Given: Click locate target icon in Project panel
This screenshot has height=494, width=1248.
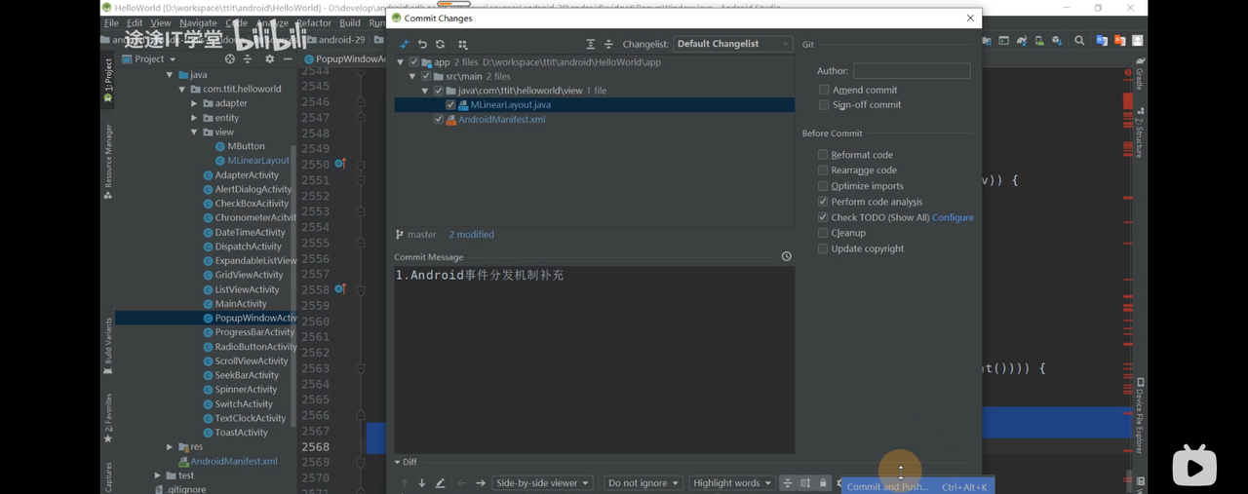Looking at the screenshot, I should coord(230,59).
